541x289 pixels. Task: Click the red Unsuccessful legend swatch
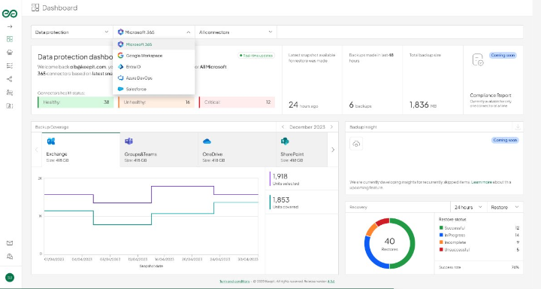[x=441, y=250]
